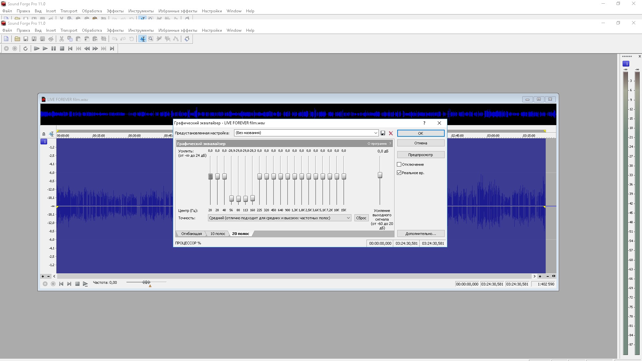Click the Cut scissors toolbar icon

[x=62, y=39]
